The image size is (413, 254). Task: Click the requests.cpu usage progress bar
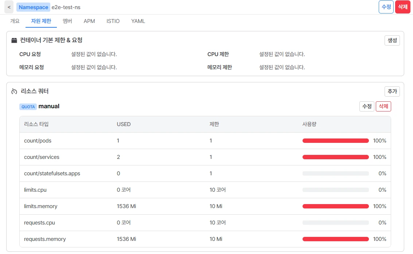pos(336,223)
